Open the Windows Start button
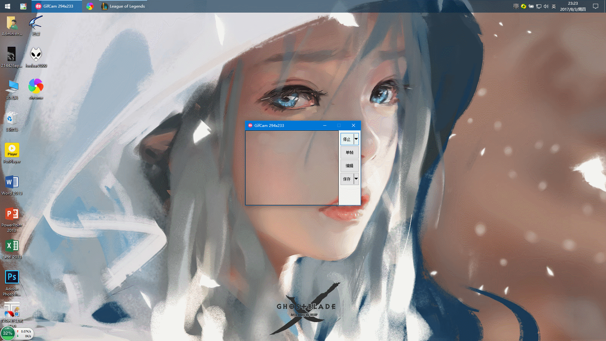The width and height of the screenshot is (606, 341). click(x=8, y=6)
